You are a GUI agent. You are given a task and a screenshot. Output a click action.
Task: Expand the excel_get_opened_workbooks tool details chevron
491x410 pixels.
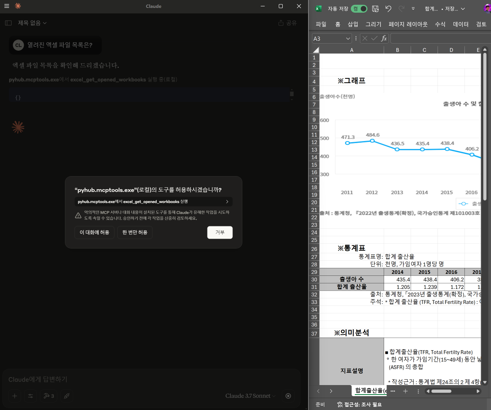227,202
